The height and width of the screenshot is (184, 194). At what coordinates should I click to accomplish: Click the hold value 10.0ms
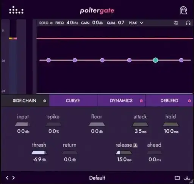pos(171,131)
